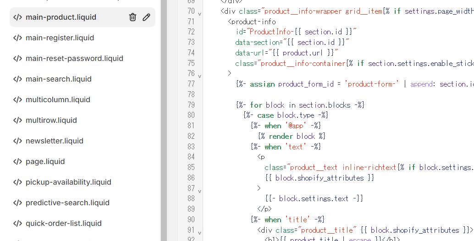Click 'product__text inline-richtext' on line 85

(x=343, y=168)
